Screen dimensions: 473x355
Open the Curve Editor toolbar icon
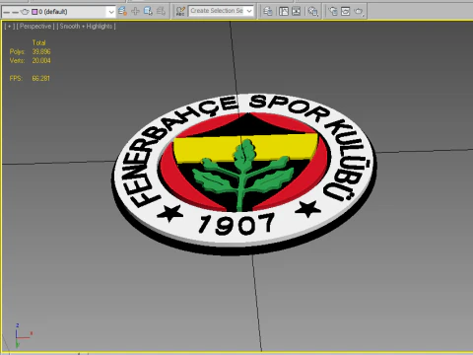[284, 11]
